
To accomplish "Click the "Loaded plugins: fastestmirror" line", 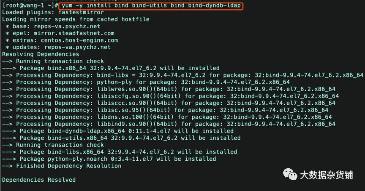I will coord(53,13).
